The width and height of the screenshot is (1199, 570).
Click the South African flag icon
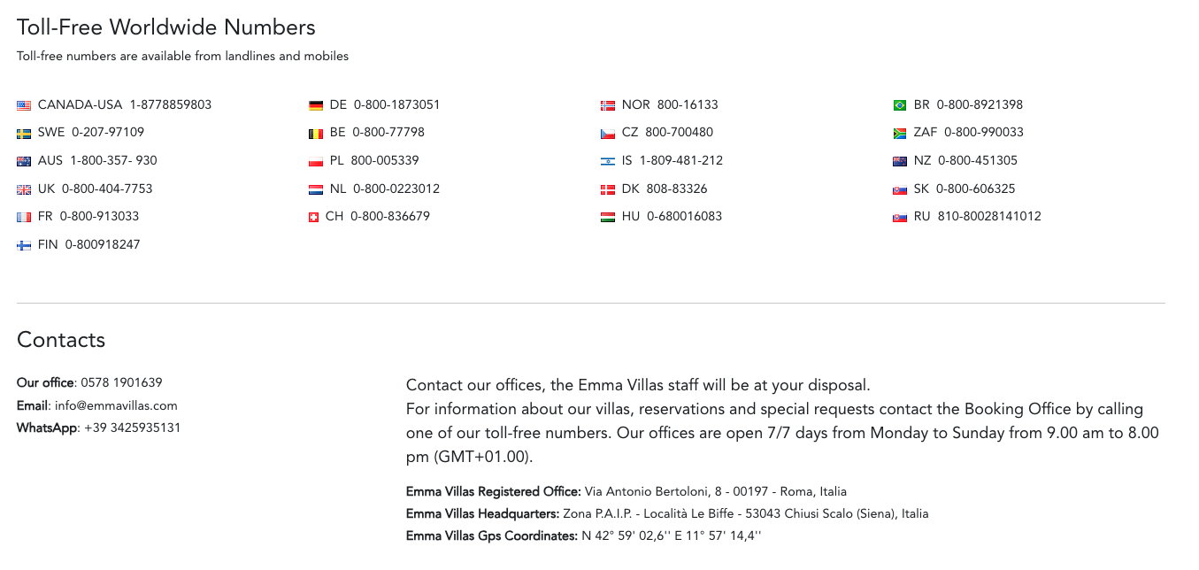(900, 134)
